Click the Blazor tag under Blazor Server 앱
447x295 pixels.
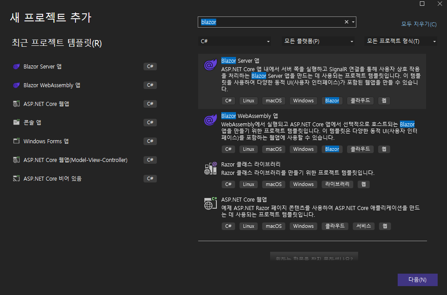pos(332,101)
